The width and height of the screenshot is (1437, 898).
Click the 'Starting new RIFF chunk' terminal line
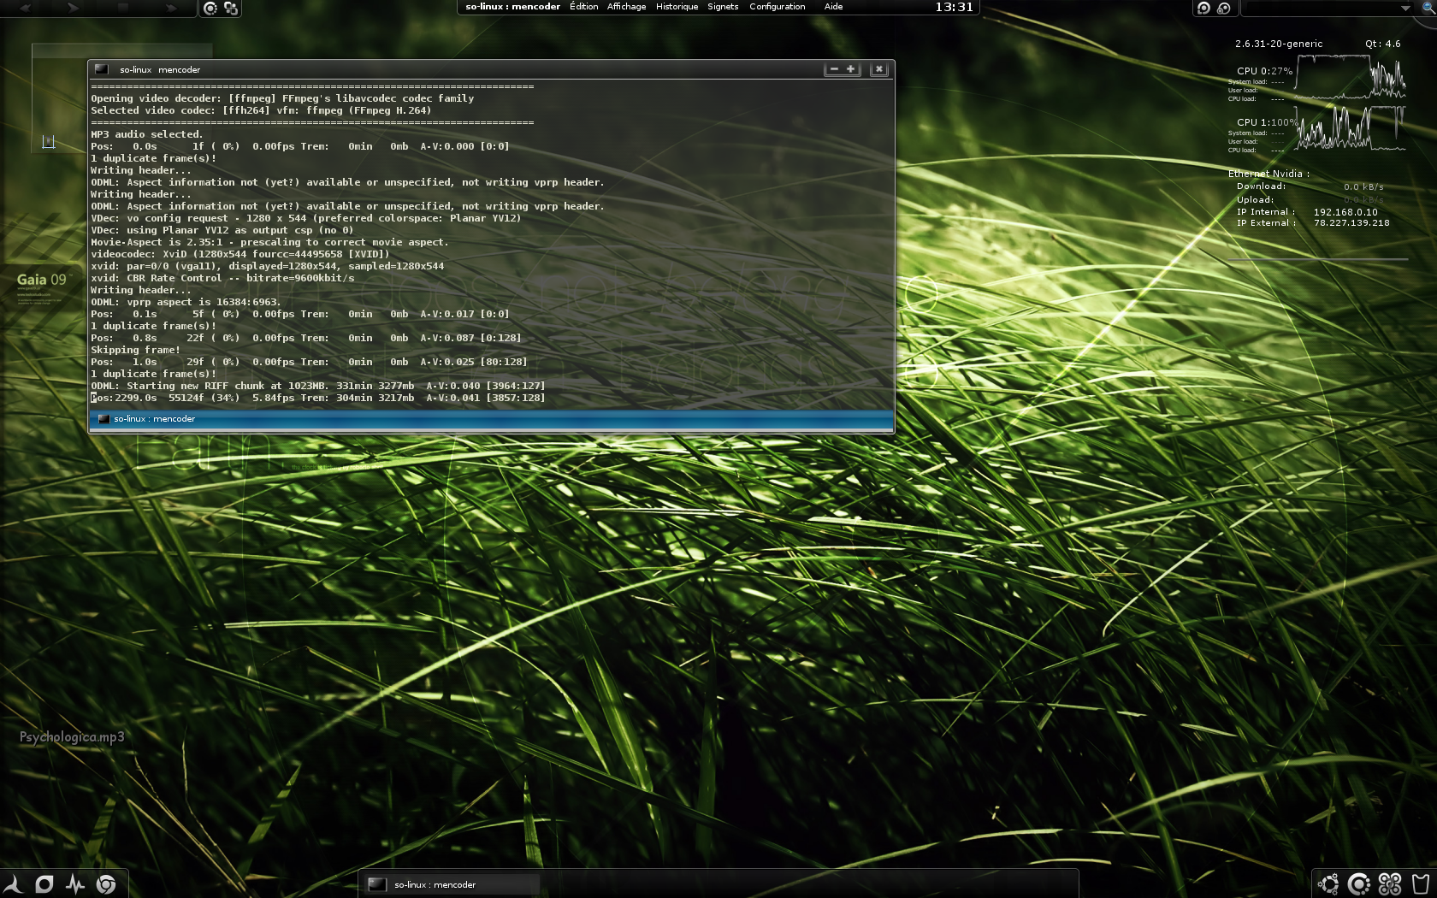(318, 386)
